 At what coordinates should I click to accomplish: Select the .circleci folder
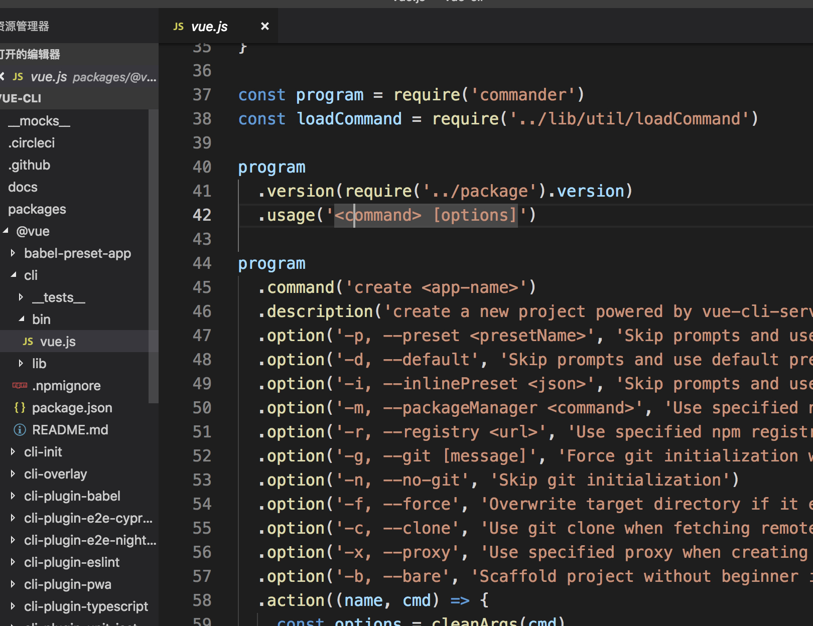tap(31, 143)
